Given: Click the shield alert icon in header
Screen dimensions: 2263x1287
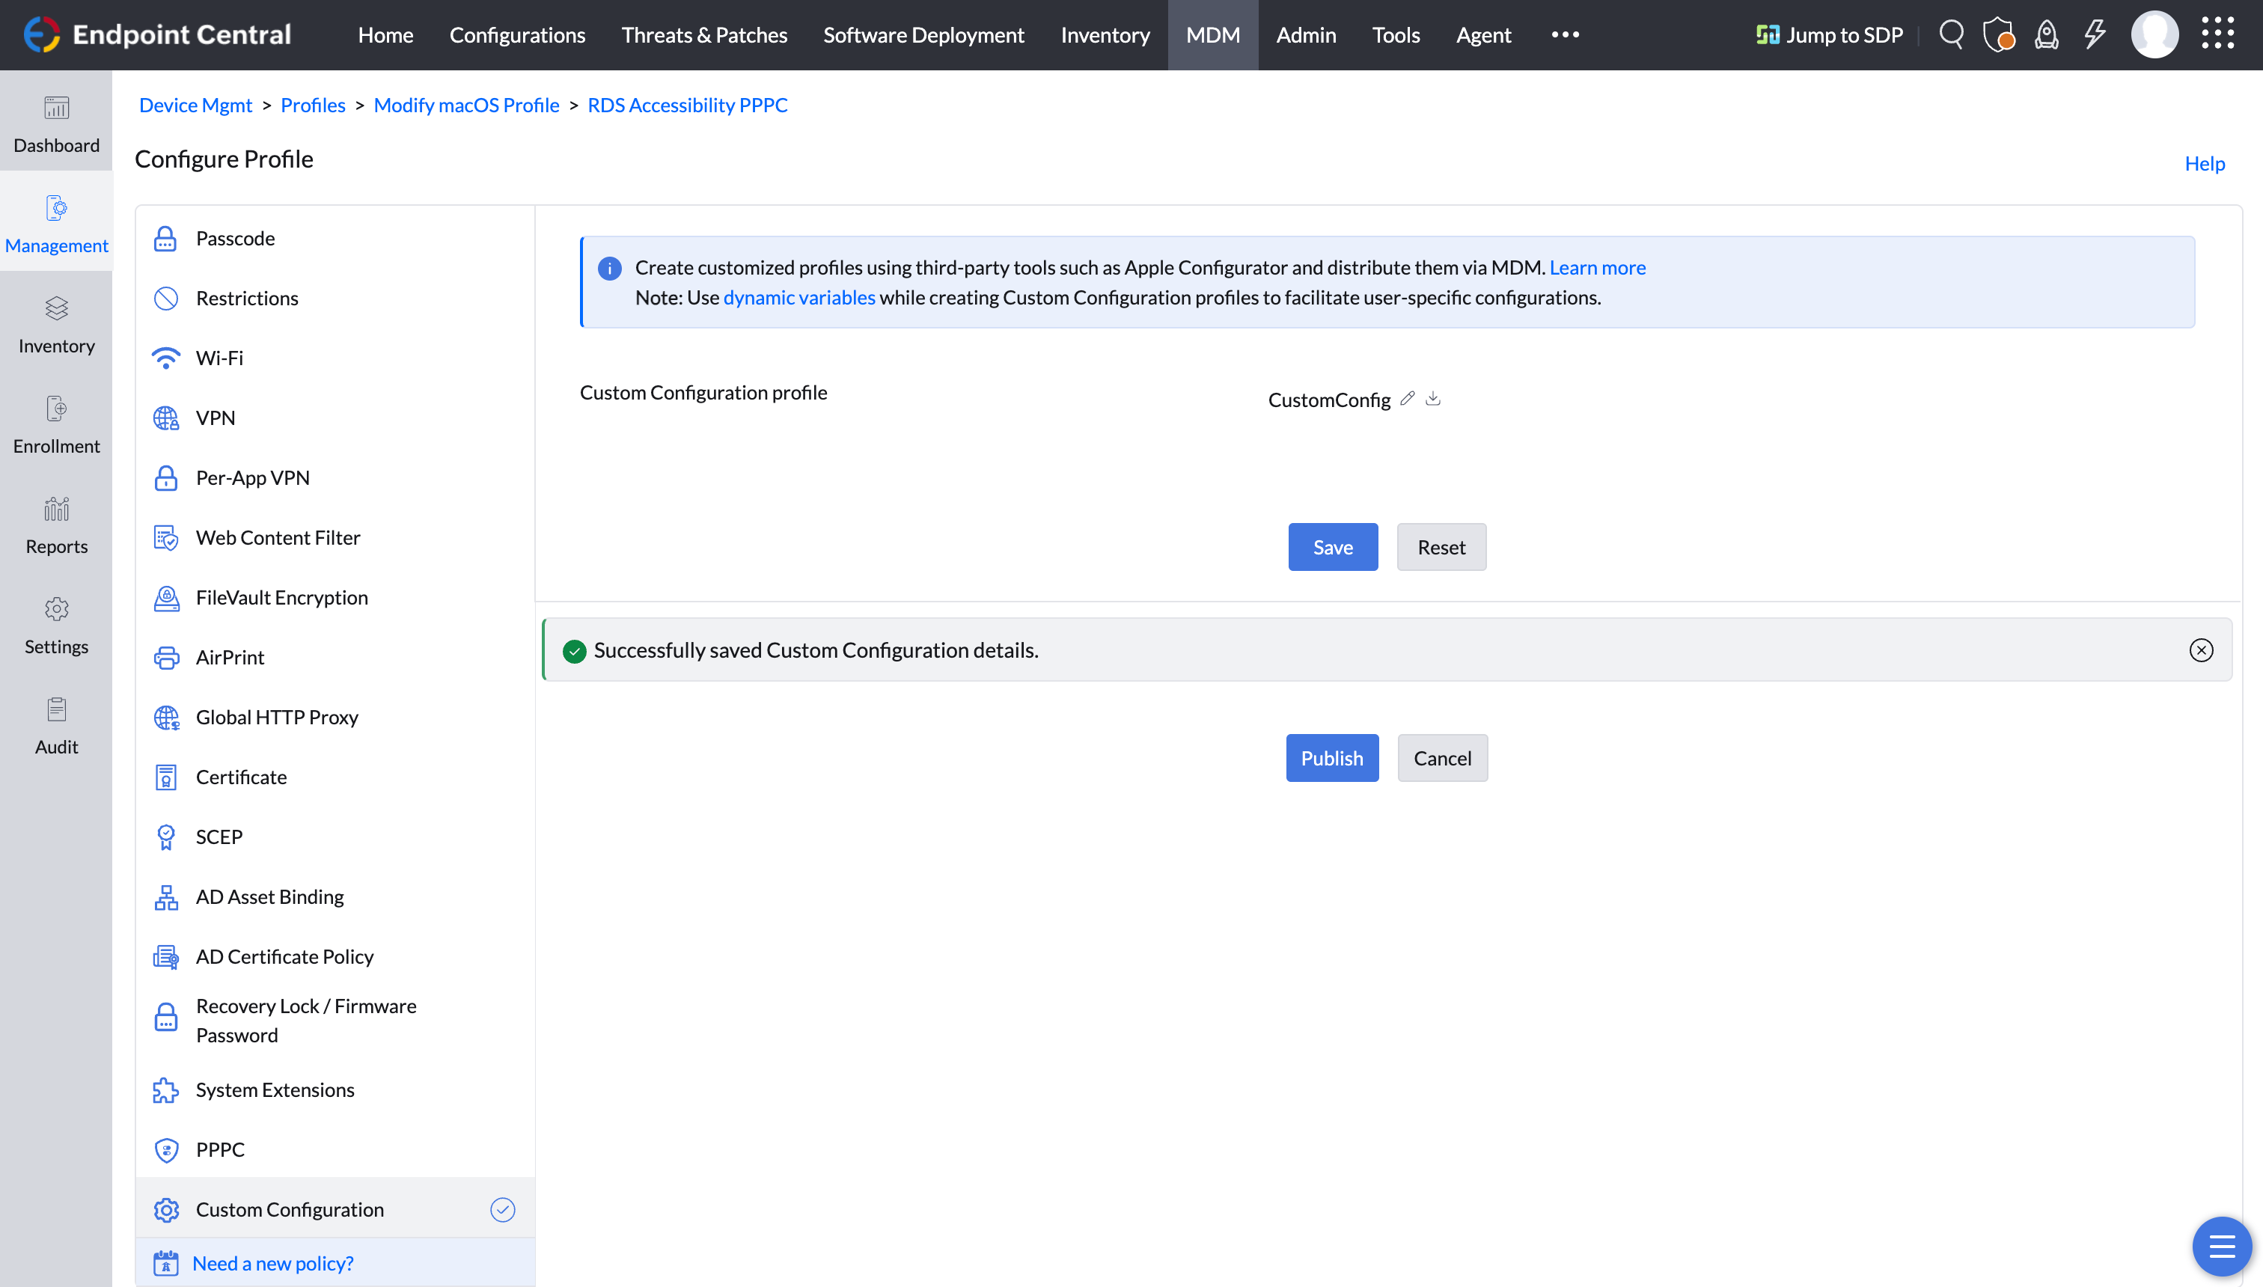Looking at the screenshot, I should (x=1998, y=34).
